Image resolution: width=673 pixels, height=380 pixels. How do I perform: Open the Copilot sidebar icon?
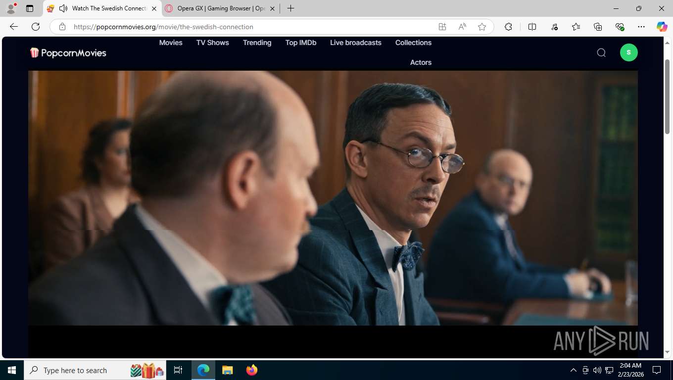[x=662, y=27]
